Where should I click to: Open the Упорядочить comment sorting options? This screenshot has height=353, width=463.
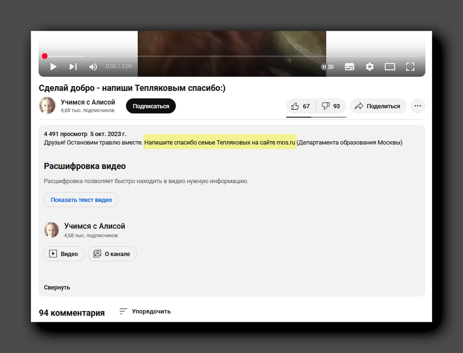pyautogui.click(x=144, y=311)
